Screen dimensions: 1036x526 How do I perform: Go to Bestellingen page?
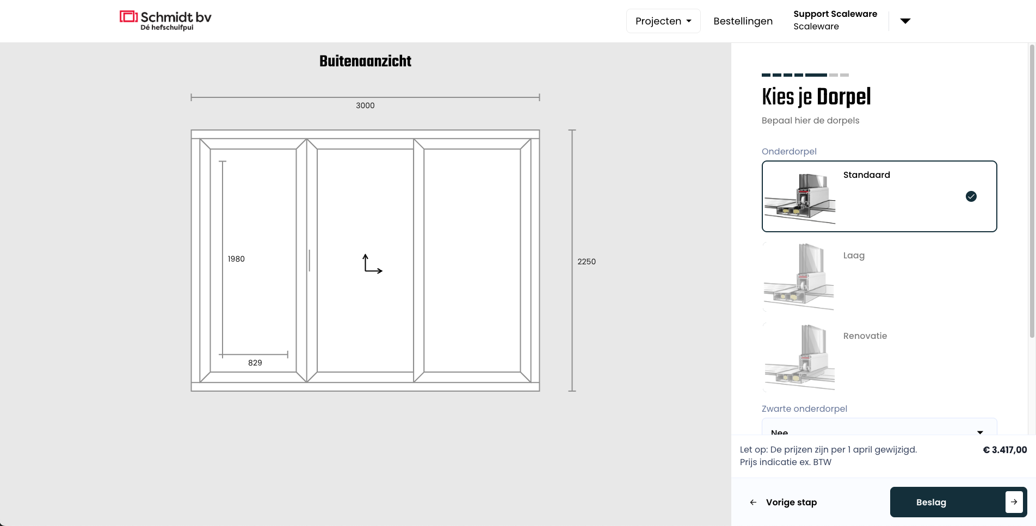pos(743,21)
